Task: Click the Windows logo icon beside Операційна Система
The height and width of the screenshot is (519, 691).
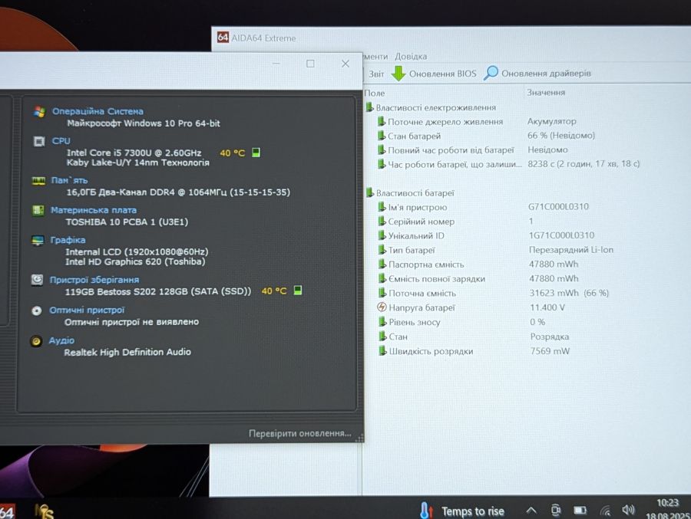Action: (39, 112)
